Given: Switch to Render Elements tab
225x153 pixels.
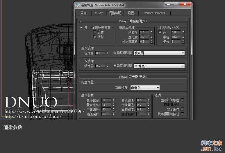Looking at the screenshot, I should pos(154,13).
